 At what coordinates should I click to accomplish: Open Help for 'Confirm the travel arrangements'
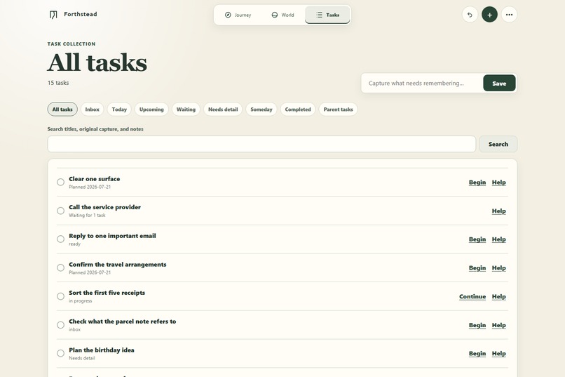[x=498, y=268]
